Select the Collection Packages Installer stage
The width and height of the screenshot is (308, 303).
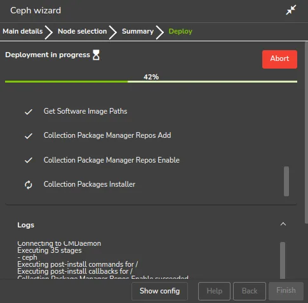[x=90, y=184]
